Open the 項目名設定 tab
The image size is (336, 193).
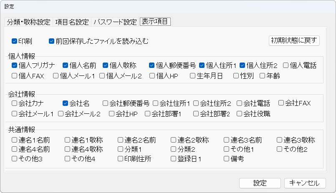click(72, 22)
